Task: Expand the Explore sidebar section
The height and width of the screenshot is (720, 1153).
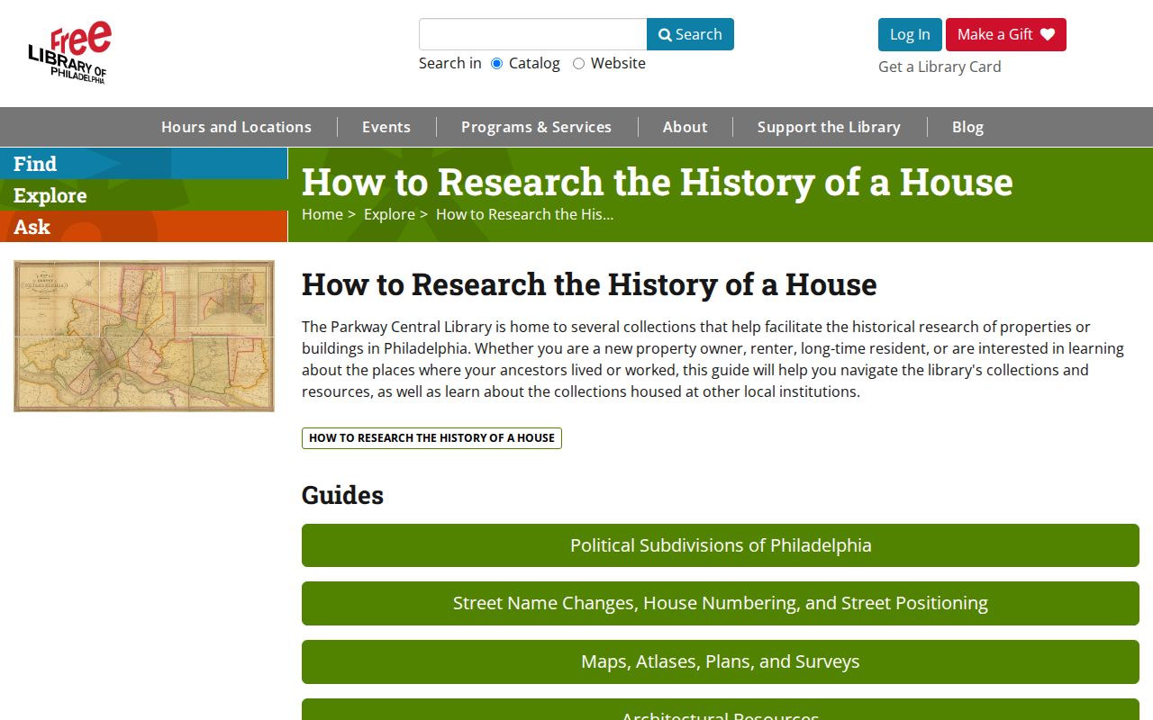Action: [144, 195]
